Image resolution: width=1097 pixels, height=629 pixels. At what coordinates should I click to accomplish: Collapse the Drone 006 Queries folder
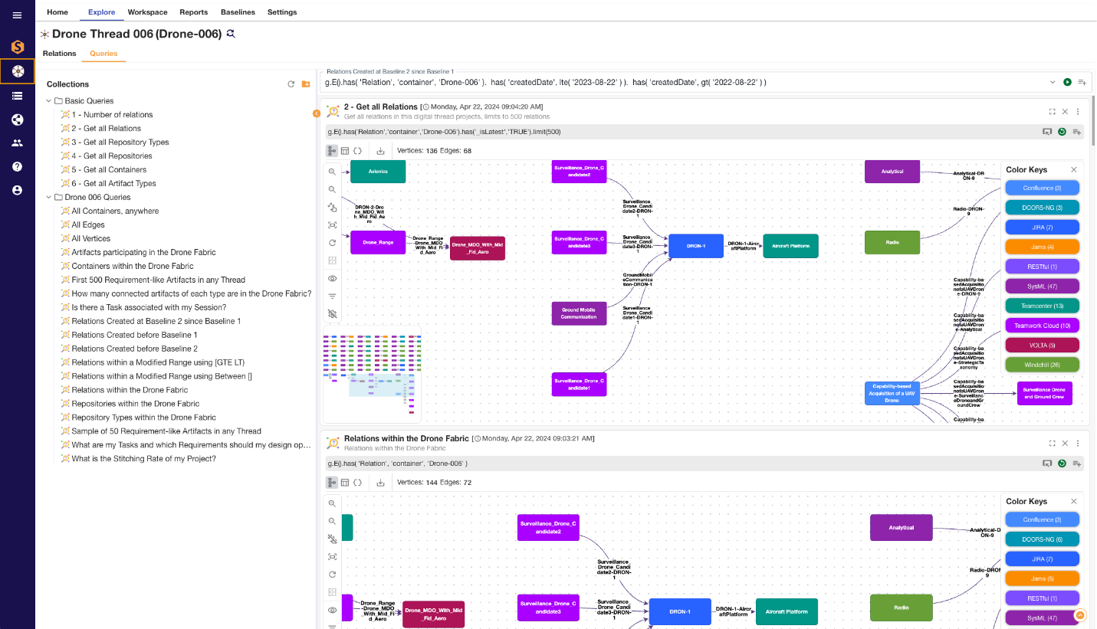coord(49,198)
